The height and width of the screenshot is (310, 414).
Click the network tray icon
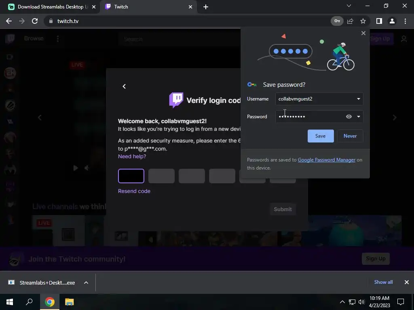point(352,302)
